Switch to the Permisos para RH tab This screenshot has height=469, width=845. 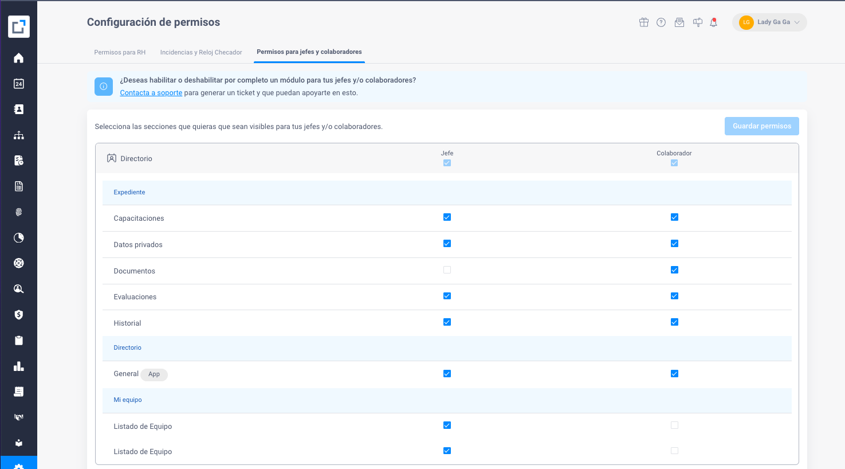click(120, 52)
